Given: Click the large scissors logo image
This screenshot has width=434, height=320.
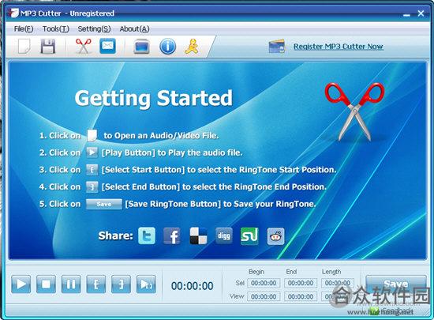Looking at the screenshot, I should point(354,111).
